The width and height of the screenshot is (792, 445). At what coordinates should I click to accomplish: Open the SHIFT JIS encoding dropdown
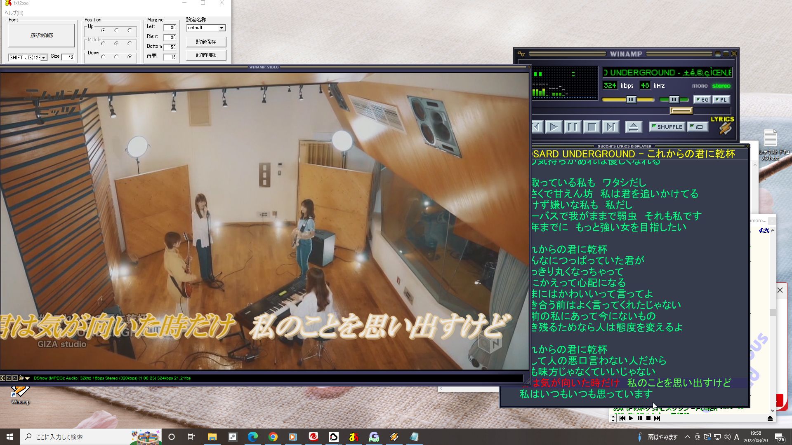pos(43,57)
